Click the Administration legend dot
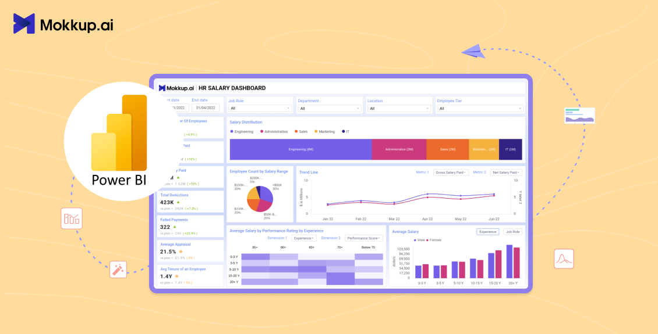The image size is (658, 334). (262, 131)
